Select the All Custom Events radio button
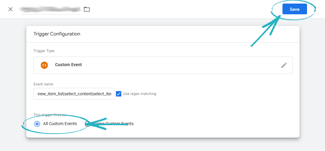Screen dimensions: 325x151 pos(37,124)
